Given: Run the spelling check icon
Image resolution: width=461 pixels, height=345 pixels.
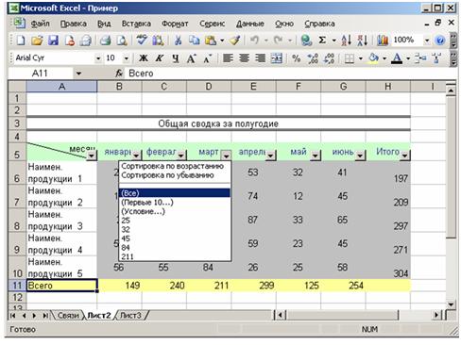Looking at the screenshot, I should pos(142,41).
